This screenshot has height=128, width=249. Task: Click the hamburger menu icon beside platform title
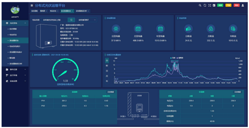[x=32, y=5]
